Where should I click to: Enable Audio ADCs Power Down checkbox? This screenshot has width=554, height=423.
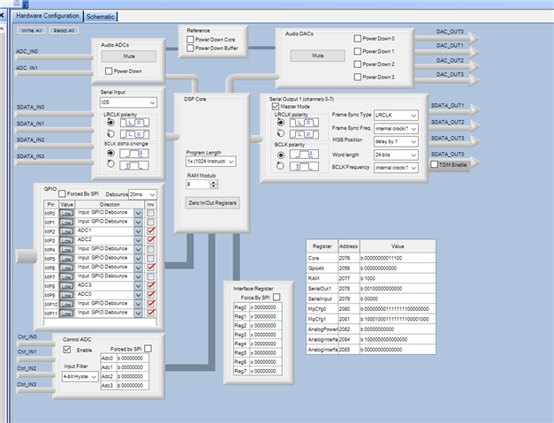pos(109,72)
